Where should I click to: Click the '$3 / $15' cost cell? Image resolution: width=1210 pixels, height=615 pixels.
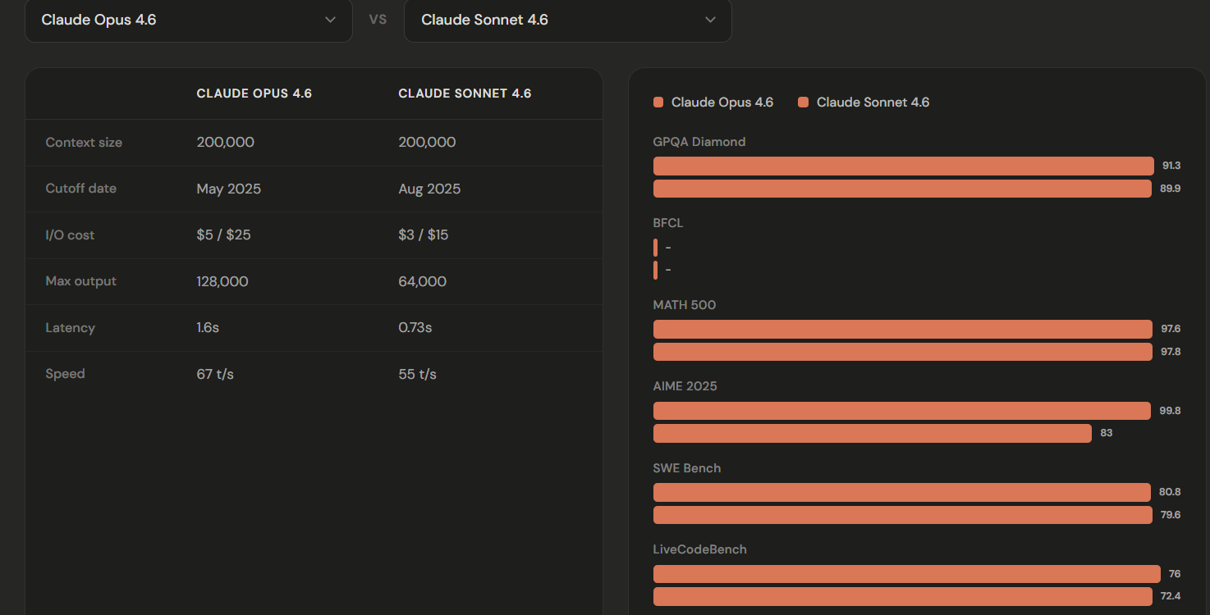pos(424,235)
